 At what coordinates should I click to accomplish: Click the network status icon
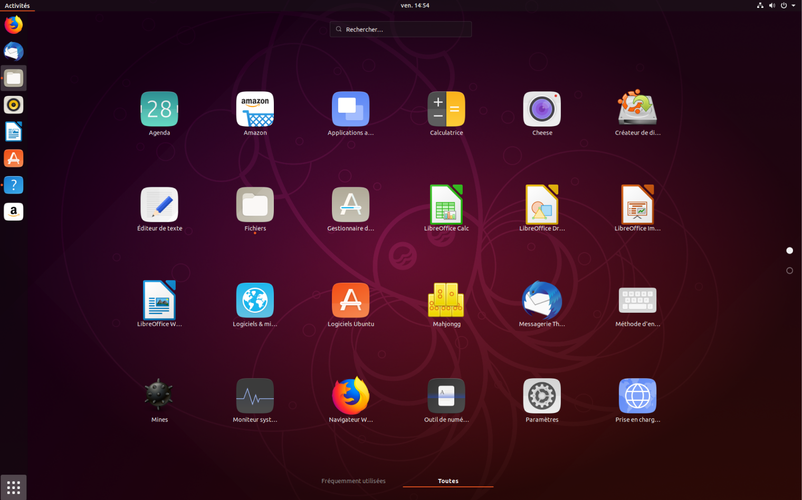point(760,5)
